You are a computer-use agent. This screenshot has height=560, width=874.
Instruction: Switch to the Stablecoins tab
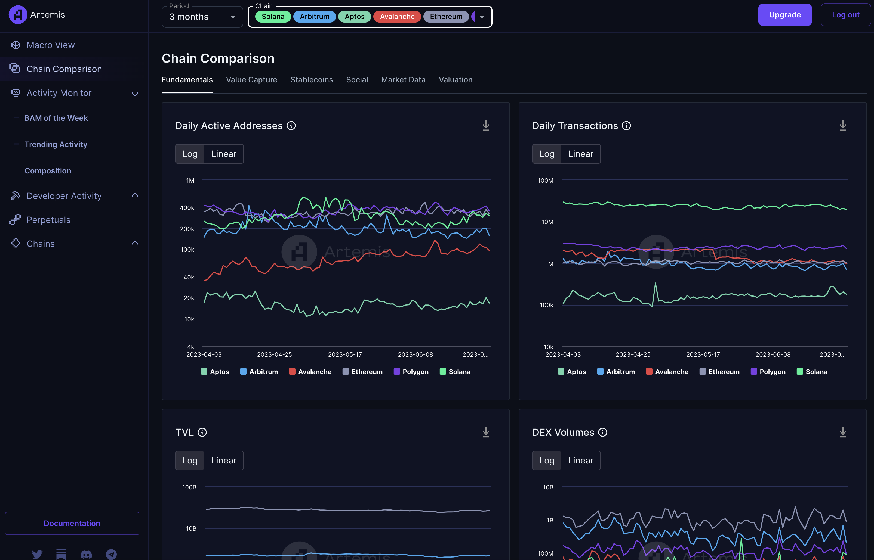(x=311, y=80)
